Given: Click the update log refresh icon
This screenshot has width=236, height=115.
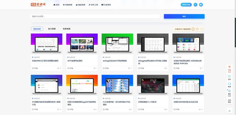Looking at the screenshot, I should (230, 91).
